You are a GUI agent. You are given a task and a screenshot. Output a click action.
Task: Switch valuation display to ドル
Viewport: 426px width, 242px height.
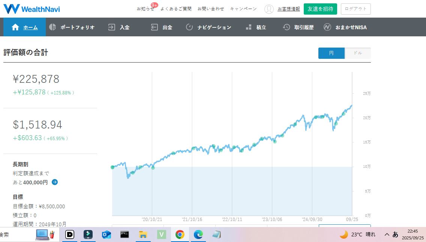click(x=358, y=53)
